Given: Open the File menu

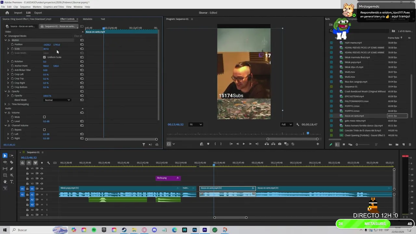Looking at the screenshot, I should [x=3, y=7].
